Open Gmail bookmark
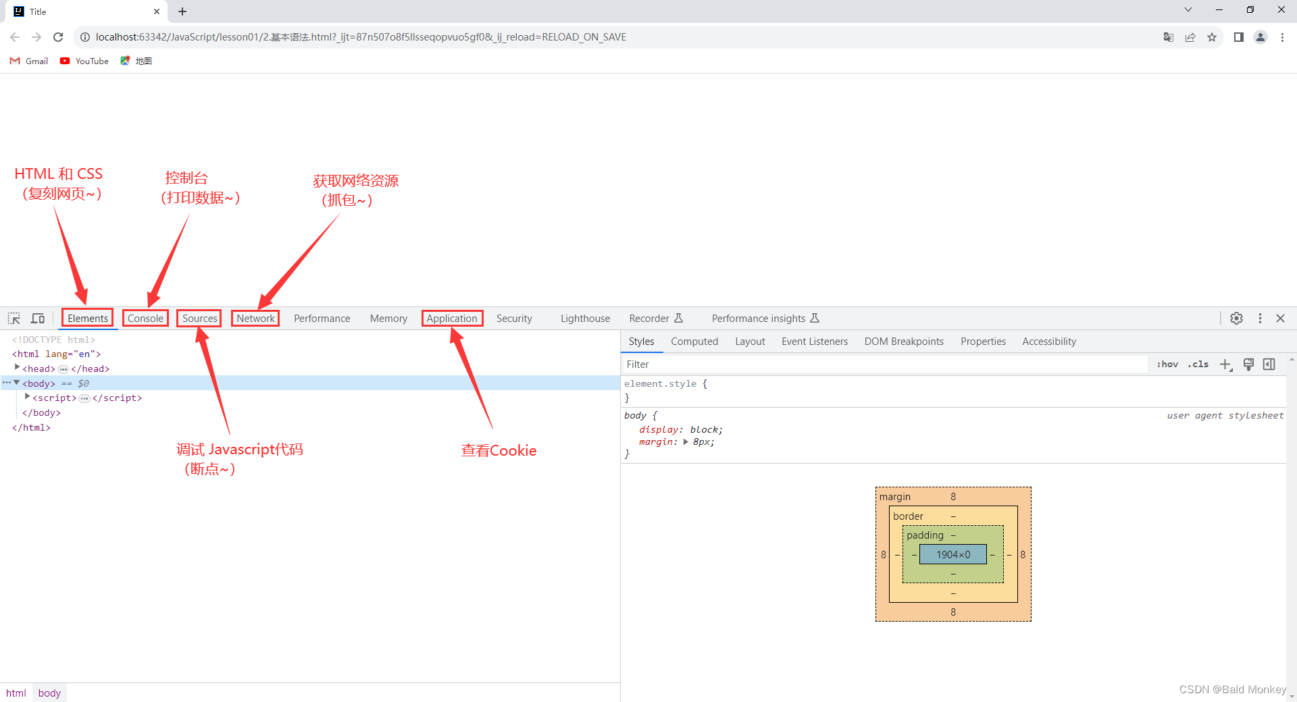 click(x=29, y=61)
